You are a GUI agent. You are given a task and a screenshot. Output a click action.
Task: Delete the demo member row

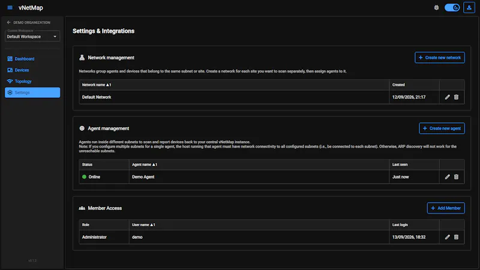point(456,237)
